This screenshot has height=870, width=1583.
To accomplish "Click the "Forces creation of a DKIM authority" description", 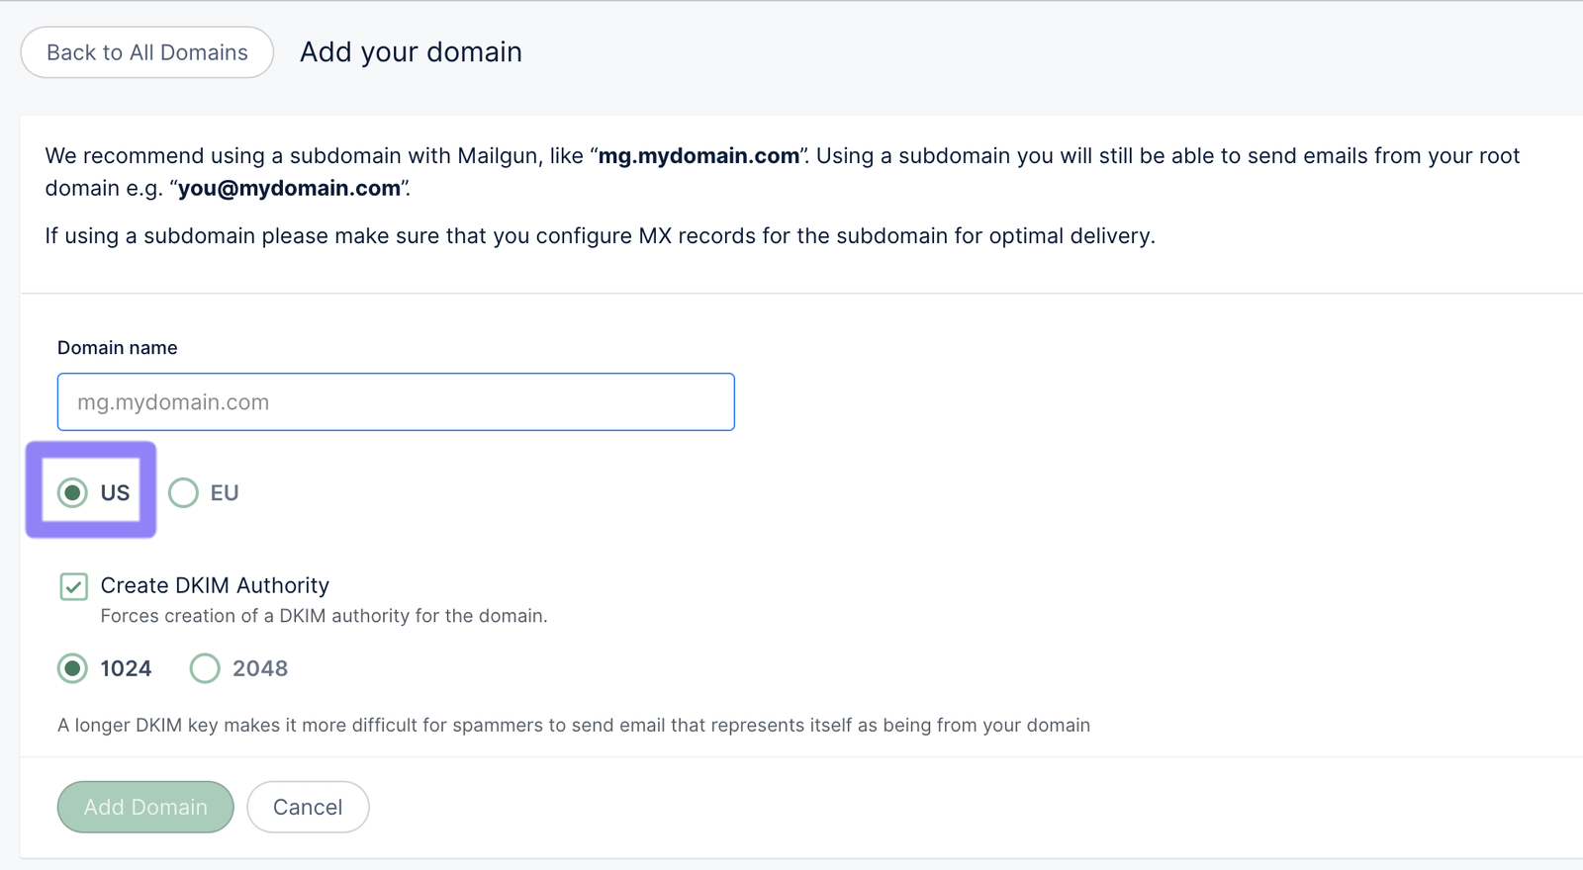I will pyautogui.click(x=324, y=616).
